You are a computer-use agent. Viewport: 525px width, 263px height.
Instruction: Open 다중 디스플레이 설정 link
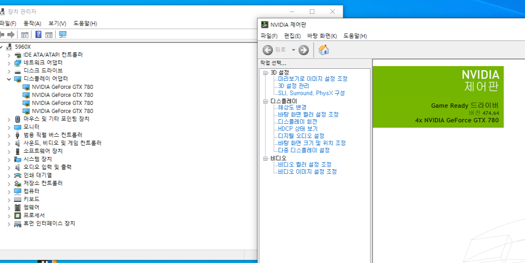[304, 150]
